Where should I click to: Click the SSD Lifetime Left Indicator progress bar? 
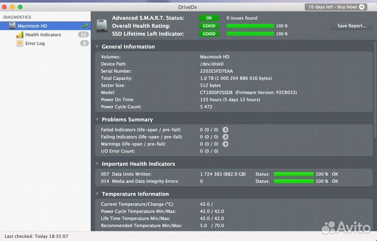250,34
